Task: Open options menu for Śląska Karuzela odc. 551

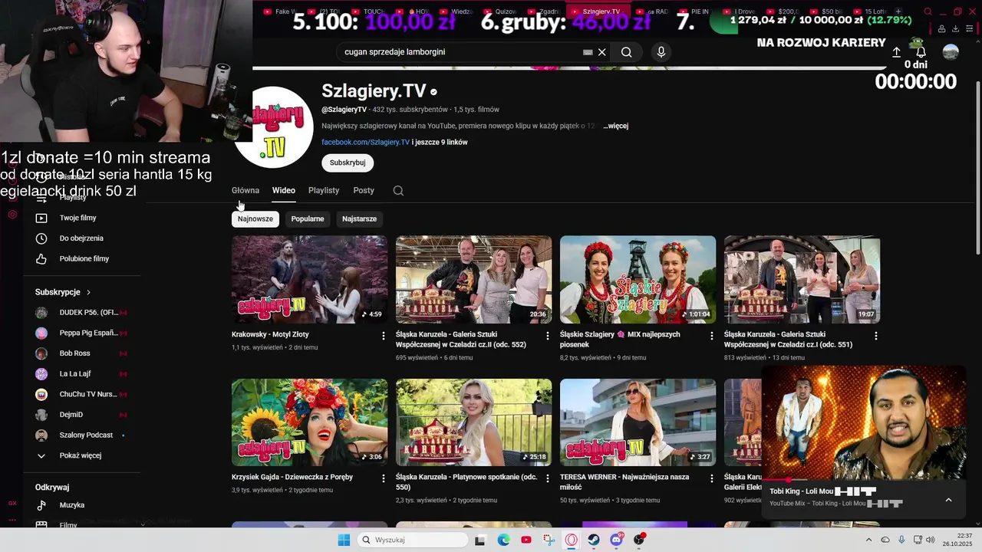Action: pyautogui.click(x=876, y=336)
